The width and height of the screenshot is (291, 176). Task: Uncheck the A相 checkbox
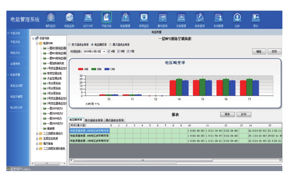coord(109,51)
